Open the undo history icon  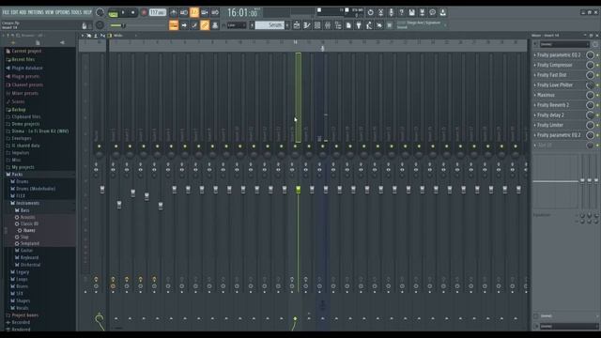(x=370, y=12)
